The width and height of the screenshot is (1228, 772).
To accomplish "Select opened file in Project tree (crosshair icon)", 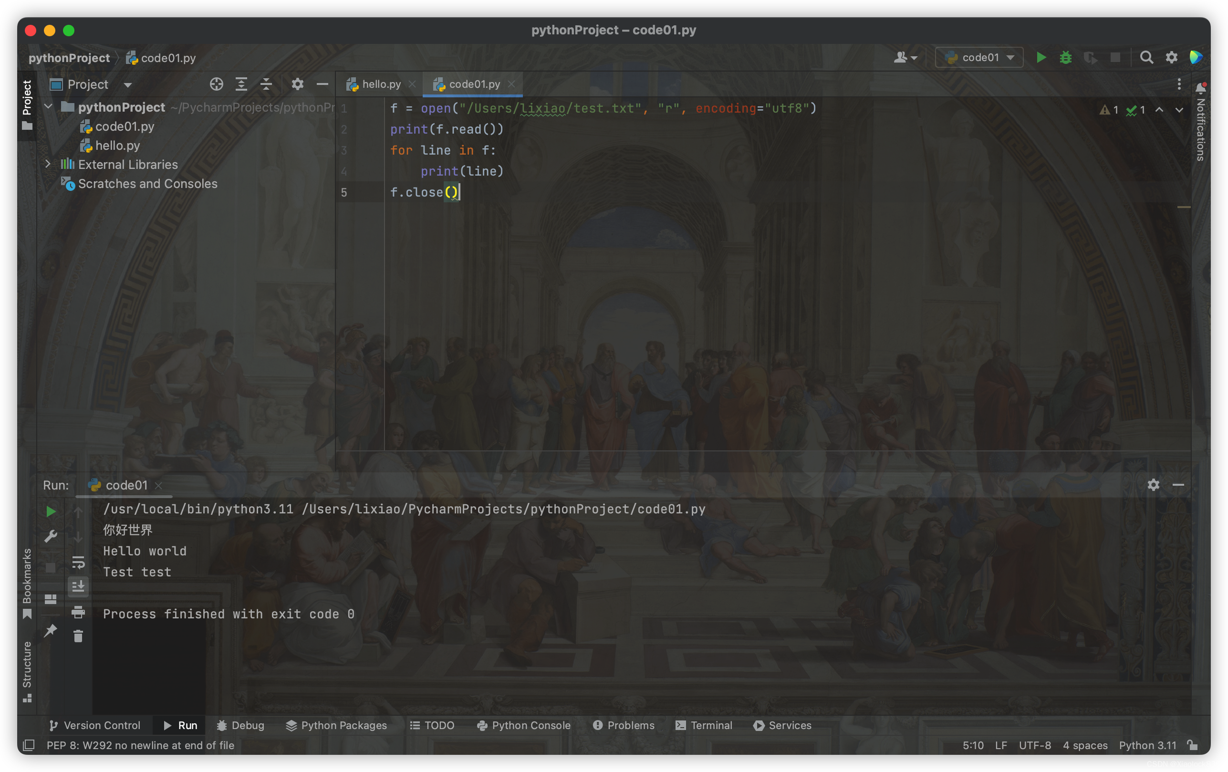I will pyautogui.click(x=216, y=84).
